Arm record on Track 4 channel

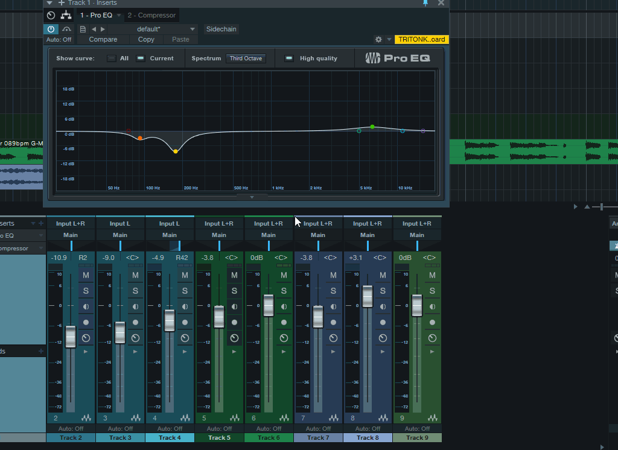point(185,322)
